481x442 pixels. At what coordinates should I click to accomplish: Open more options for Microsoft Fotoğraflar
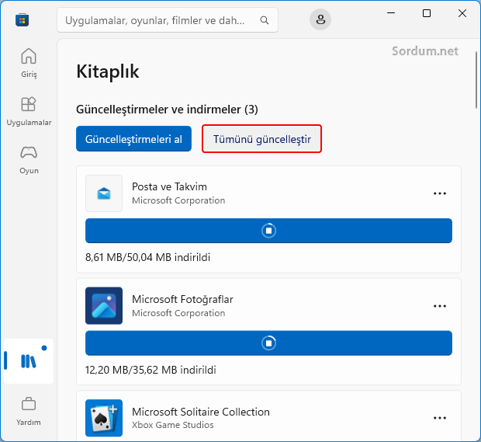pos(440,306)
